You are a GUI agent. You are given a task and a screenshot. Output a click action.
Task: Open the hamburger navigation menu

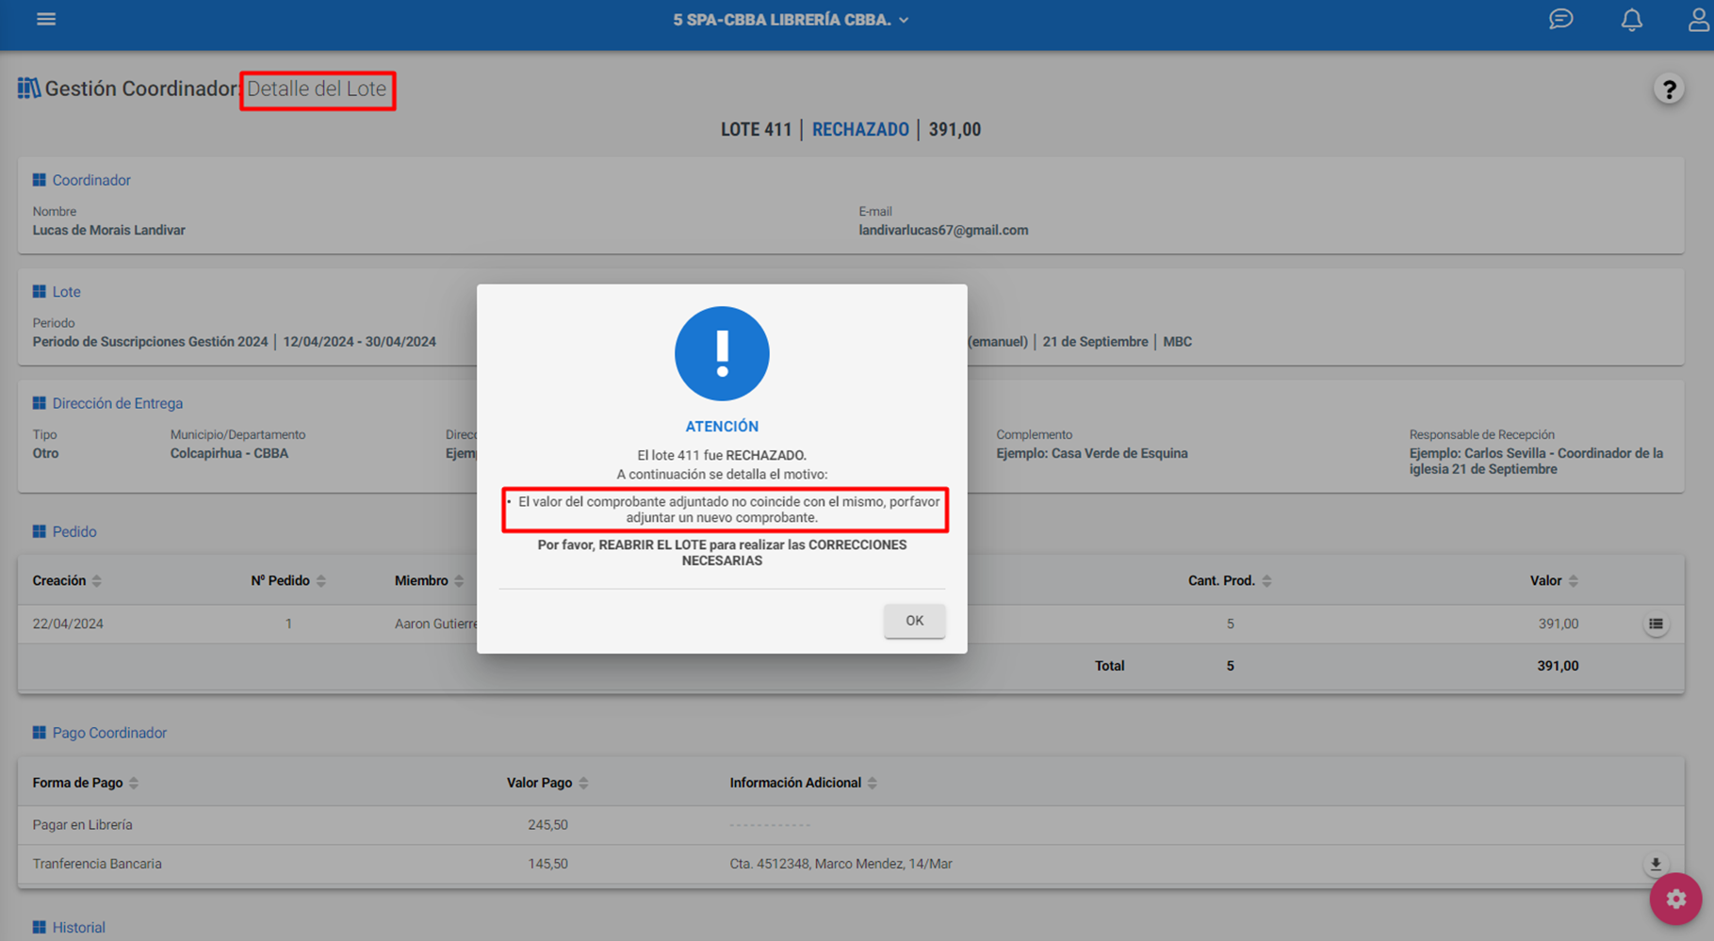pyautogui.click(x=46, y=19)
